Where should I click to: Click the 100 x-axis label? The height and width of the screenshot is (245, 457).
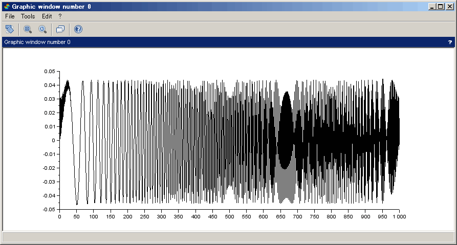tap(94, 217)
